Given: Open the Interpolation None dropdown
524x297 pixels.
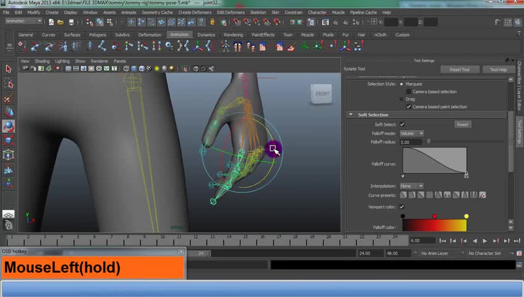Looking at the screenshot, I should (x=412, y=186).
